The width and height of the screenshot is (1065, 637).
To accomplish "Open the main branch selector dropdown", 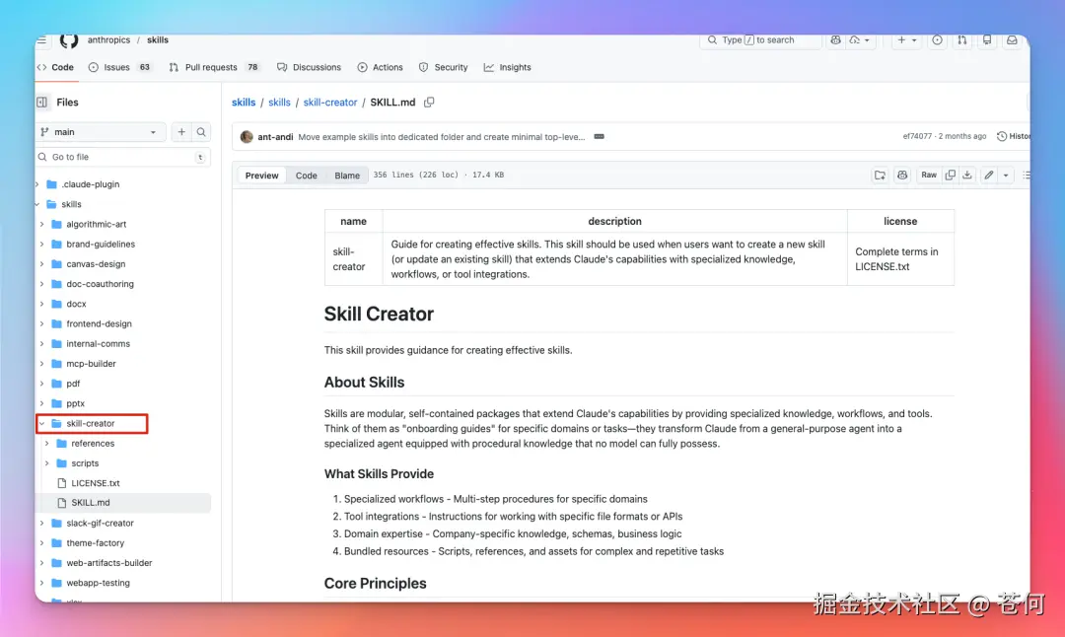I will tap(101, 132).
